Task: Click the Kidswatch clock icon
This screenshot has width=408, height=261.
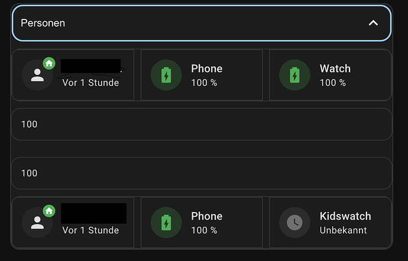Action: point(294,223)
